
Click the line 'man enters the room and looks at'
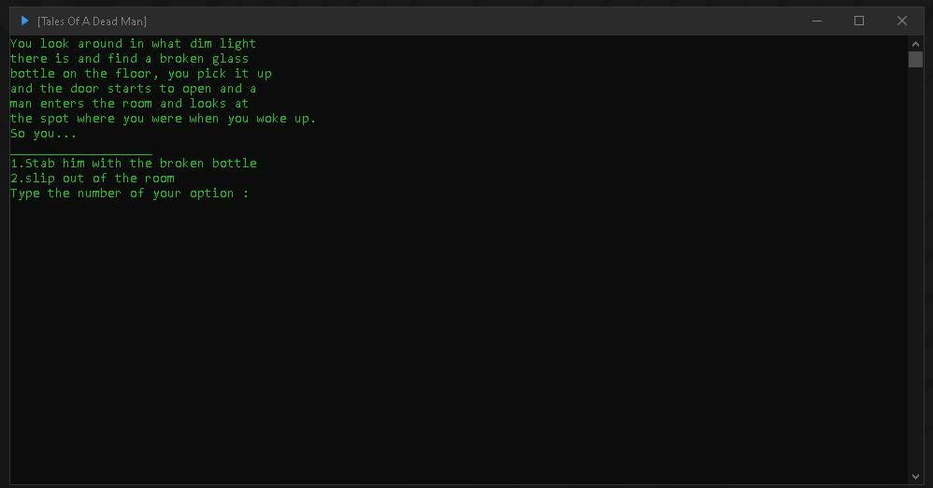[129, 104]
